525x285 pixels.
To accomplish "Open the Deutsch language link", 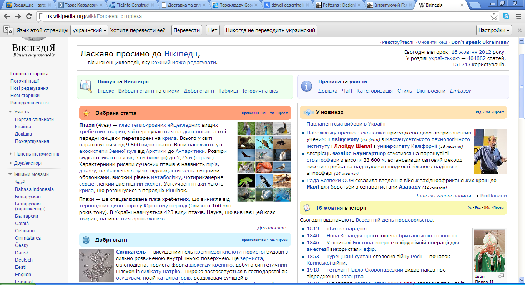I will click(24, 260).
